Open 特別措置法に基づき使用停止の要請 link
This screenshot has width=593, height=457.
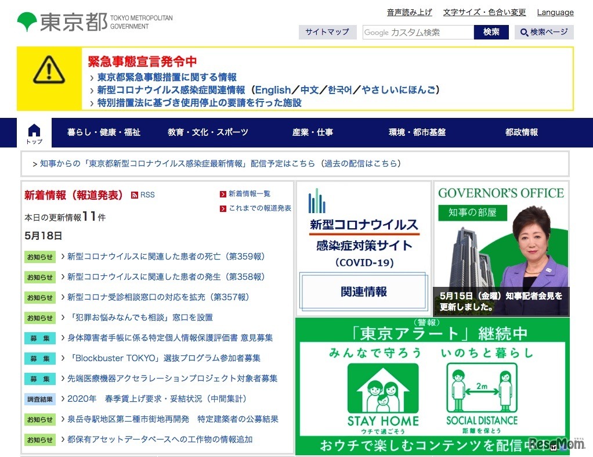coord(199,103)
